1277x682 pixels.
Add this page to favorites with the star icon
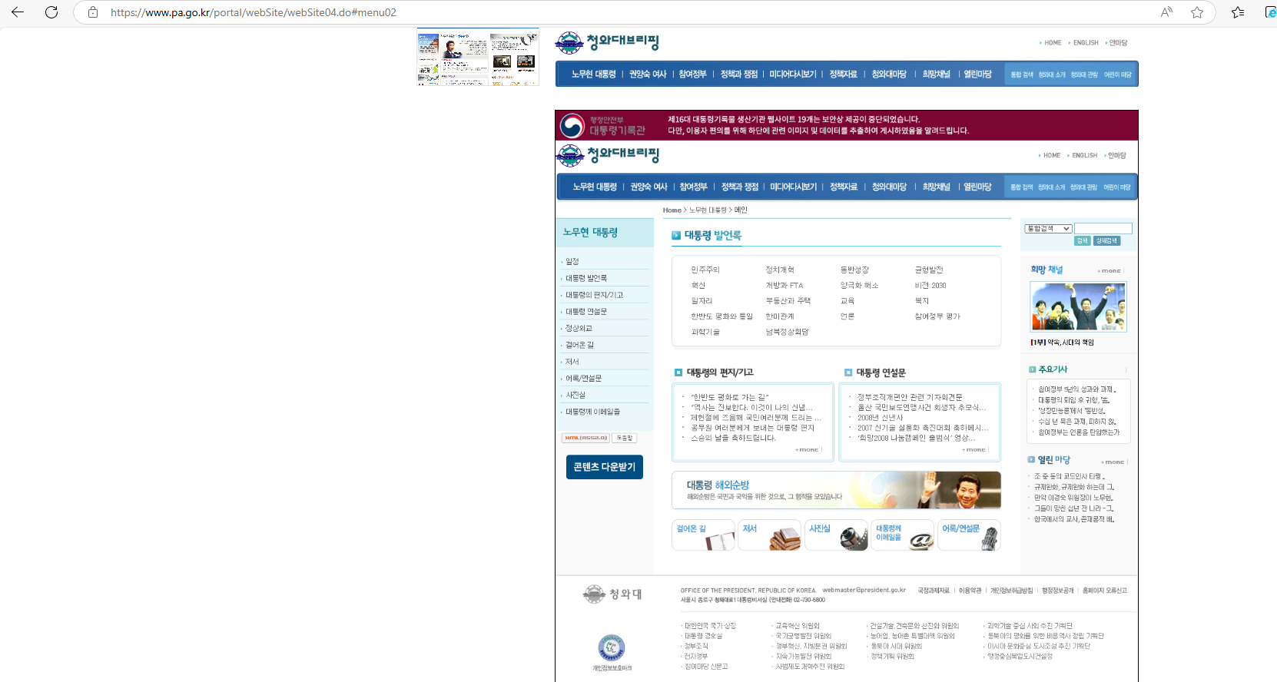(x=1197, y=12)
